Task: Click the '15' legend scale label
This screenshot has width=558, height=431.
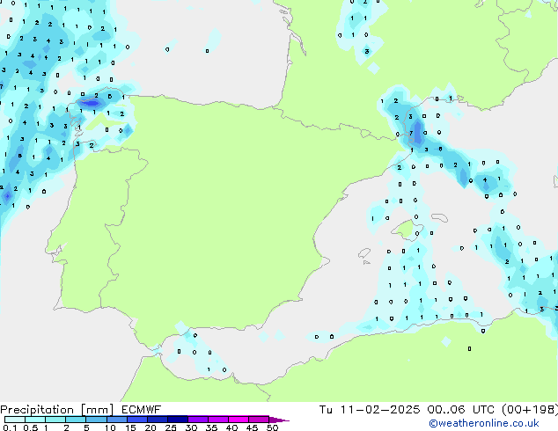Action: 130,427
